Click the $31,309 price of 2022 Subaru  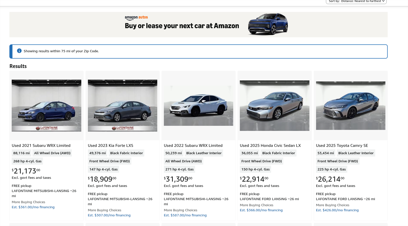[178, 179]
